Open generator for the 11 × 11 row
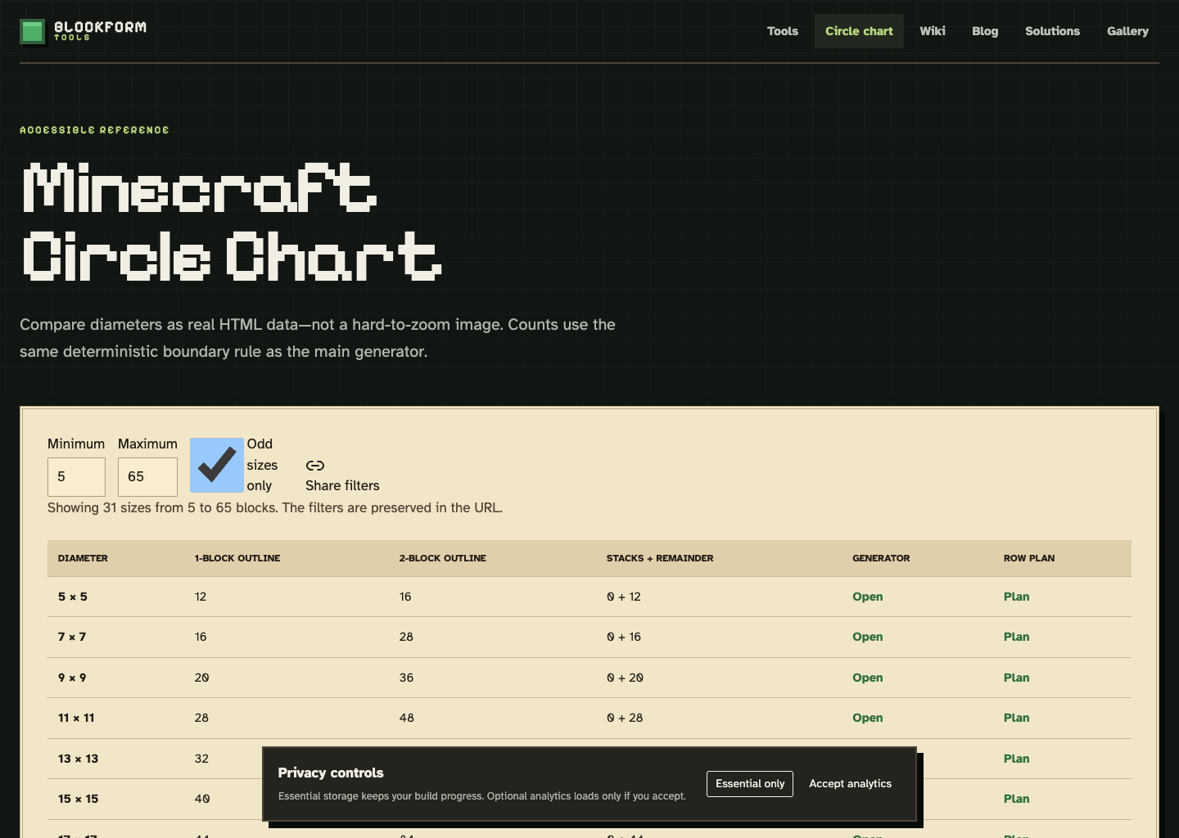The image size is (1179, 838). 867,718
